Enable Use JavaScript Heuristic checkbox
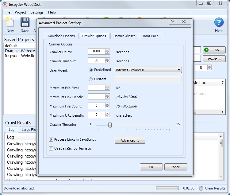230x195 pixels. (x=51, y=149)
